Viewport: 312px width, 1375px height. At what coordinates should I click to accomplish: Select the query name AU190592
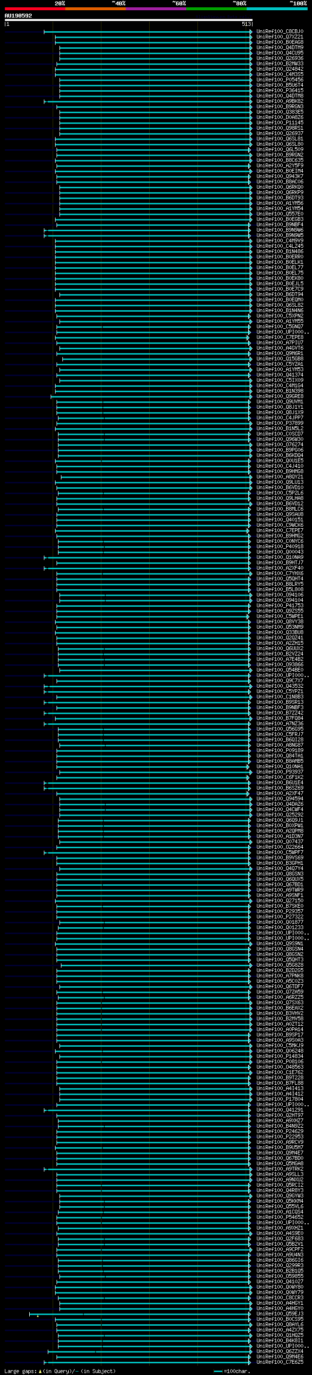pos(18,16)
